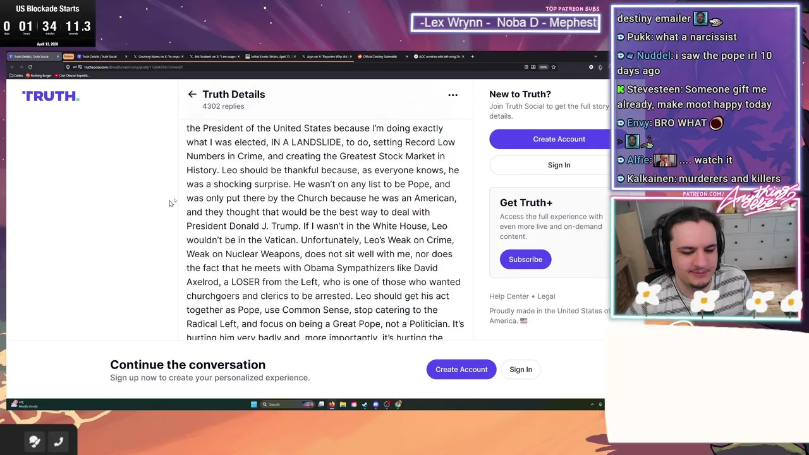Open a new browser tab with plus

click(x=472, y=56)
